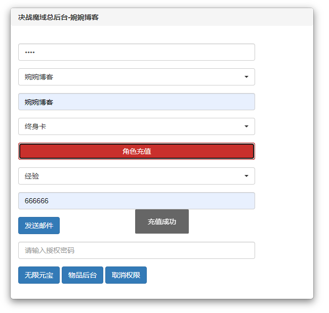Click the masked password field at top
Screen dimensions: 329x313
136,52
